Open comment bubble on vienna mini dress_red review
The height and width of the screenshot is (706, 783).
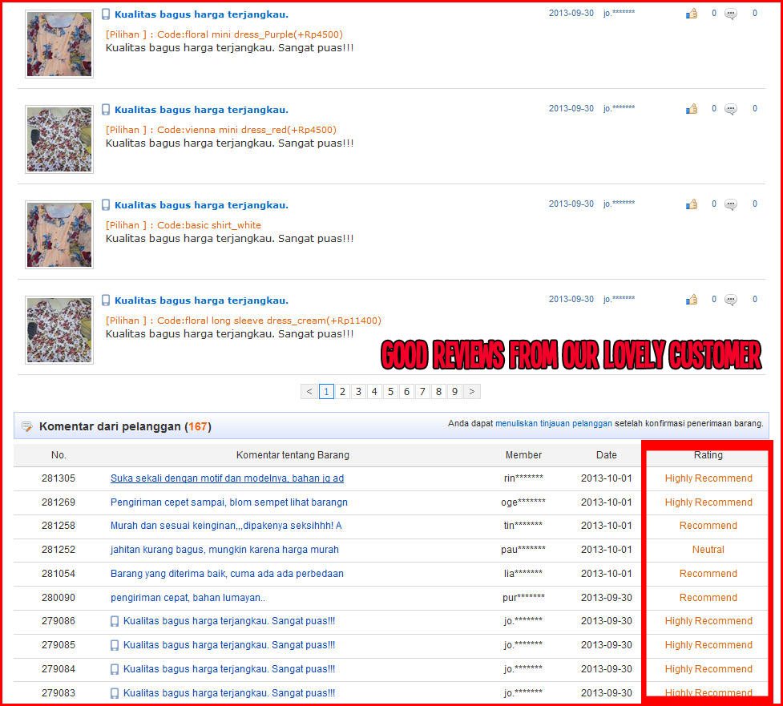[731, 109]
